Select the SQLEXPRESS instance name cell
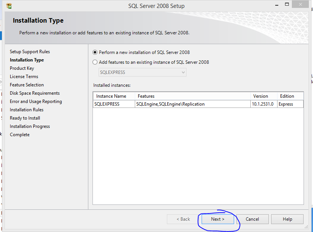Viewport: 313px width, 232px height. point(114,104)
